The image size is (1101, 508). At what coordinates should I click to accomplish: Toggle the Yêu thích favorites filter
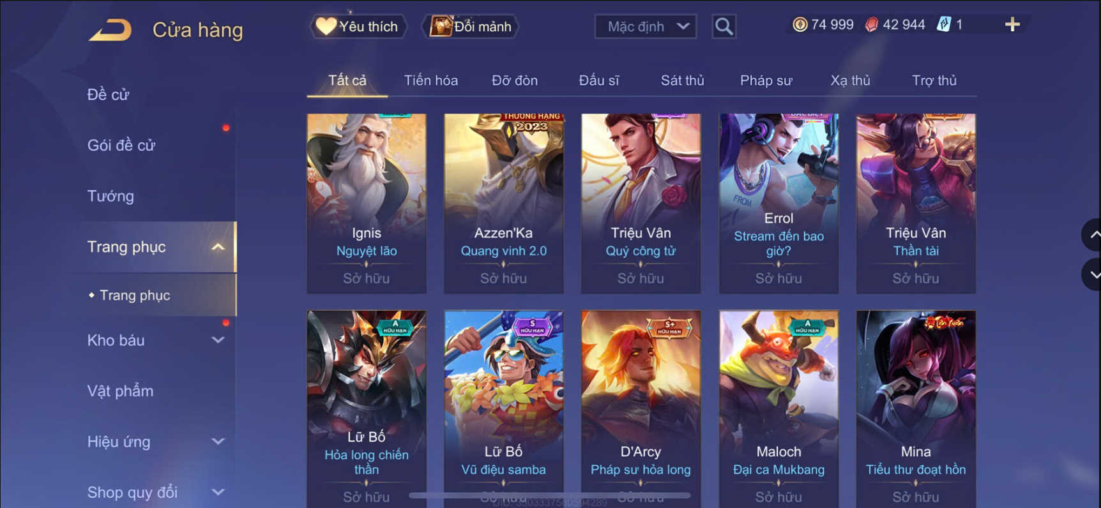358,27
